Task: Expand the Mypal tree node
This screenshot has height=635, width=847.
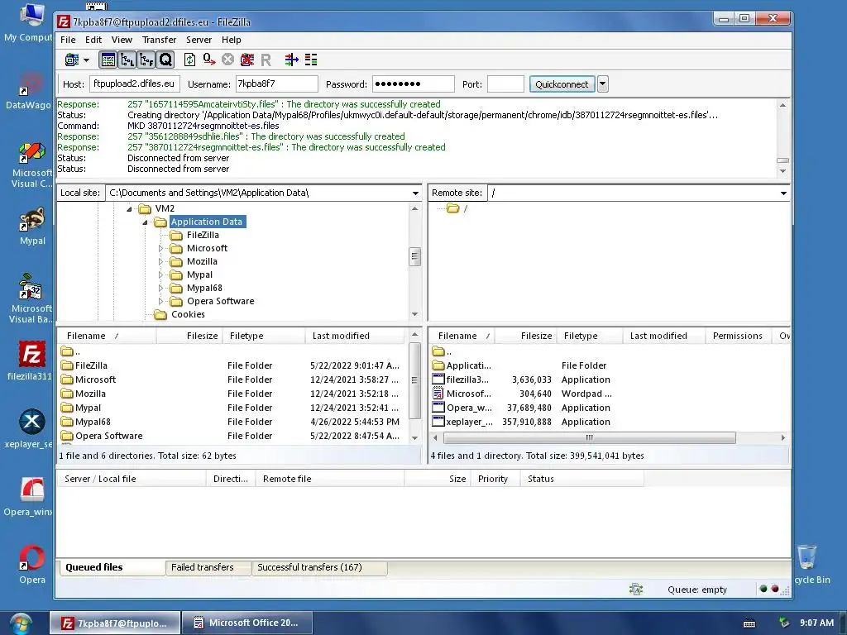Action: click(160, 275)
